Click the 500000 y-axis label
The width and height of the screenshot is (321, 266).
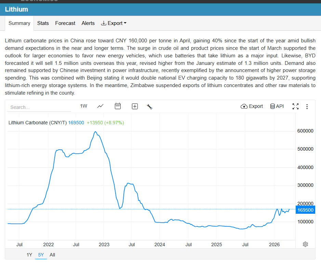pos(305,149)
